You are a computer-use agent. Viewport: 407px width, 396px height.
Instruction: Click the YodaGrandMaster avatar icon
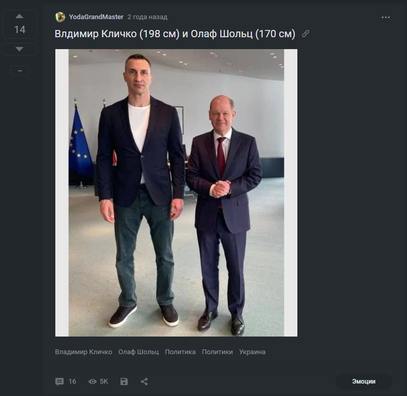point(60,17)
